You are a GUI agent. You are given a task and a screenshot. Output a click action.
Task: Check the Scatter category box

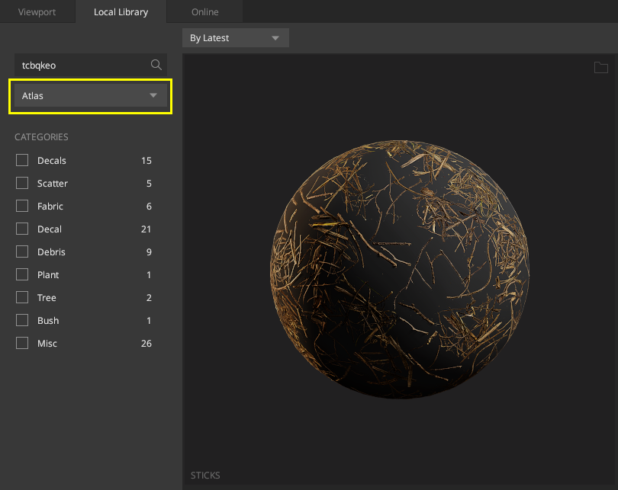(x=22, y=183)
